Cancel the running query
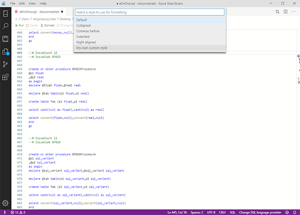300x215 pixels. click(x=32, y=25)
